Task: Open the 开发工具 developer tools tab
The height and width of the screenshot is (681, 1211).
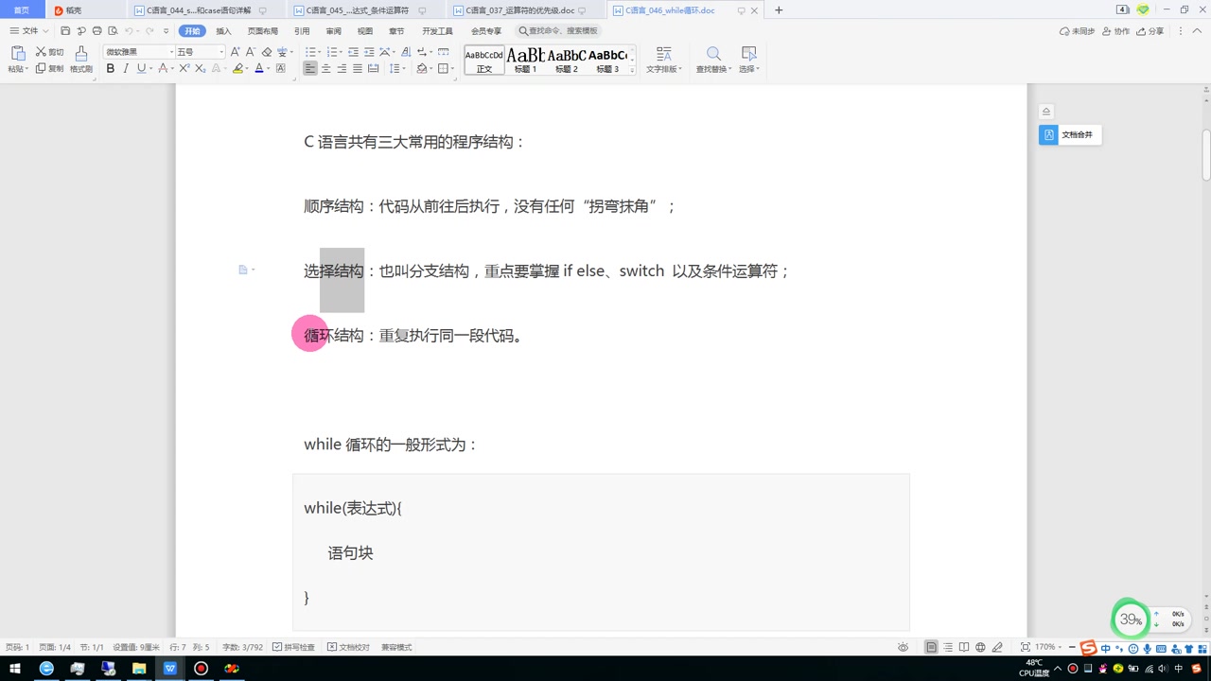Action: pos(437,31)
